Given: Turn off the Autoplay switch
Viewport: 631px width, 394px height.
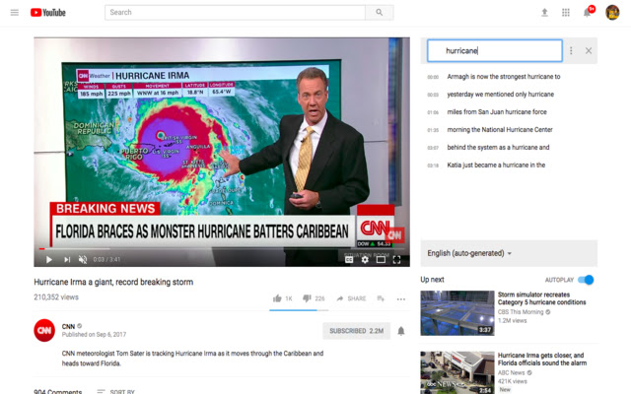Looking at the screenshot, I should [x=586, y=280].
